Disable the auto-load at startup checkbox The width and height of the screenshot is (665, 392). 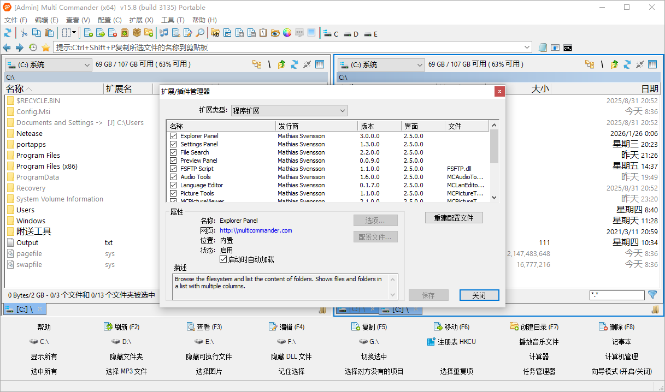(x=223, y=259)
